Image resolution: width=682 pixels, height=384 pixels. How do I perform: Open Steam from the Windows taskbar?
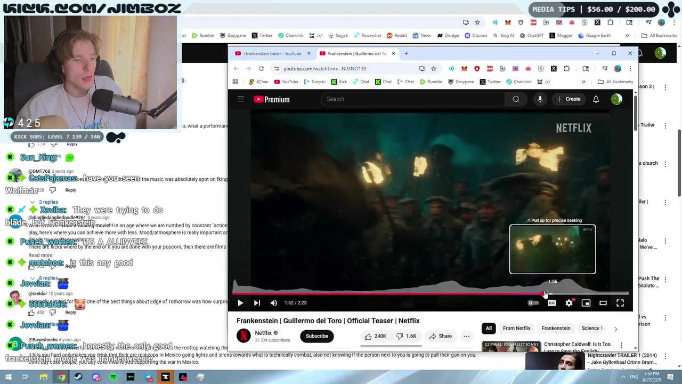[79, 377]
